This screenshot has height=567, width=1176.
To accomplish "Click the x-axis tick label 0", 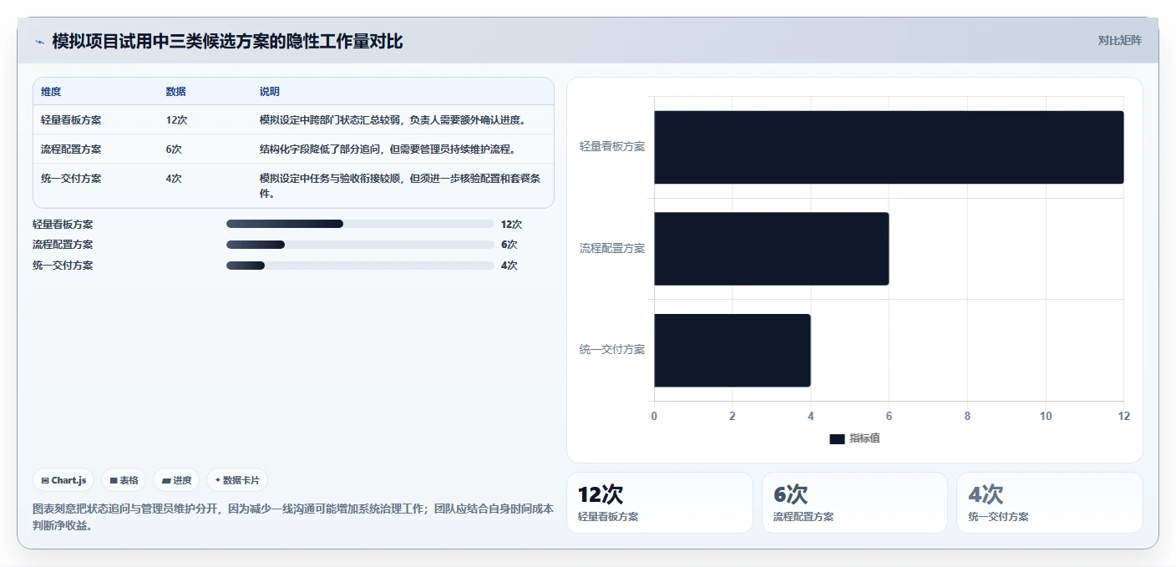I will pyautogui.click(x=654, y=416).
